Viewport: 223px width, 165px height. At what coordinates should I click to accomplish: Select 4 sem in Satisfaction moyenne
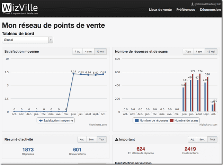[x=88, y=52]
